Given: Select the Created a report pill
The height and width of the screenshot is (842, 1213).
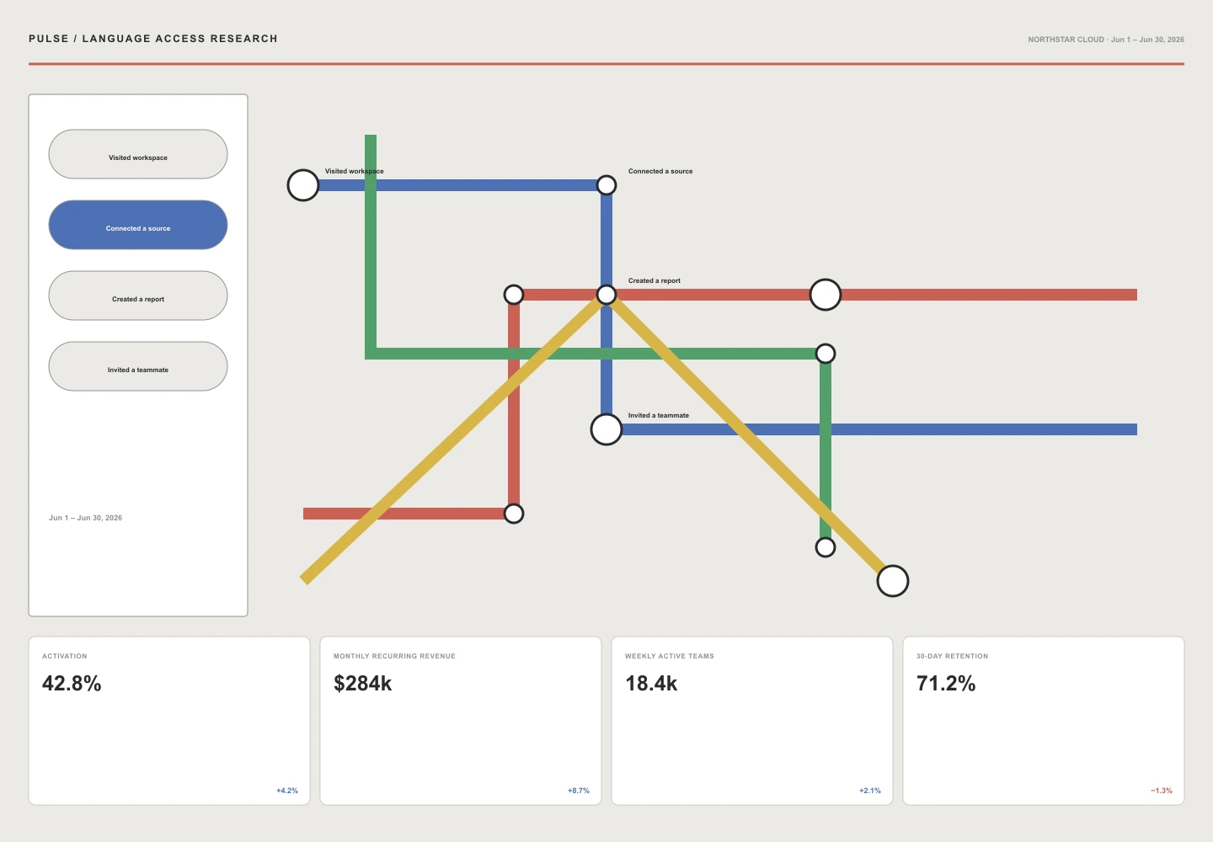Looking at the screenshot, I should click(x=138, y=296).
